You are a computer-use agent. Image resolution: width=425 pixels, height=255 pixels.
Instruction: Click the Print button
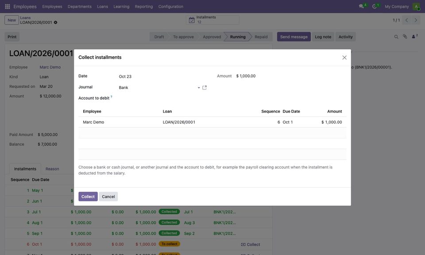(x=12, y=37)
